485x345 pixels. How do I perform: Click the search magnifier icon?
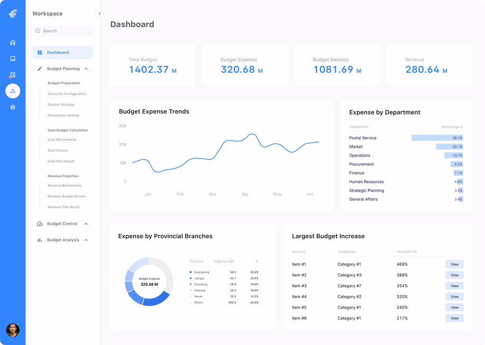38,31
